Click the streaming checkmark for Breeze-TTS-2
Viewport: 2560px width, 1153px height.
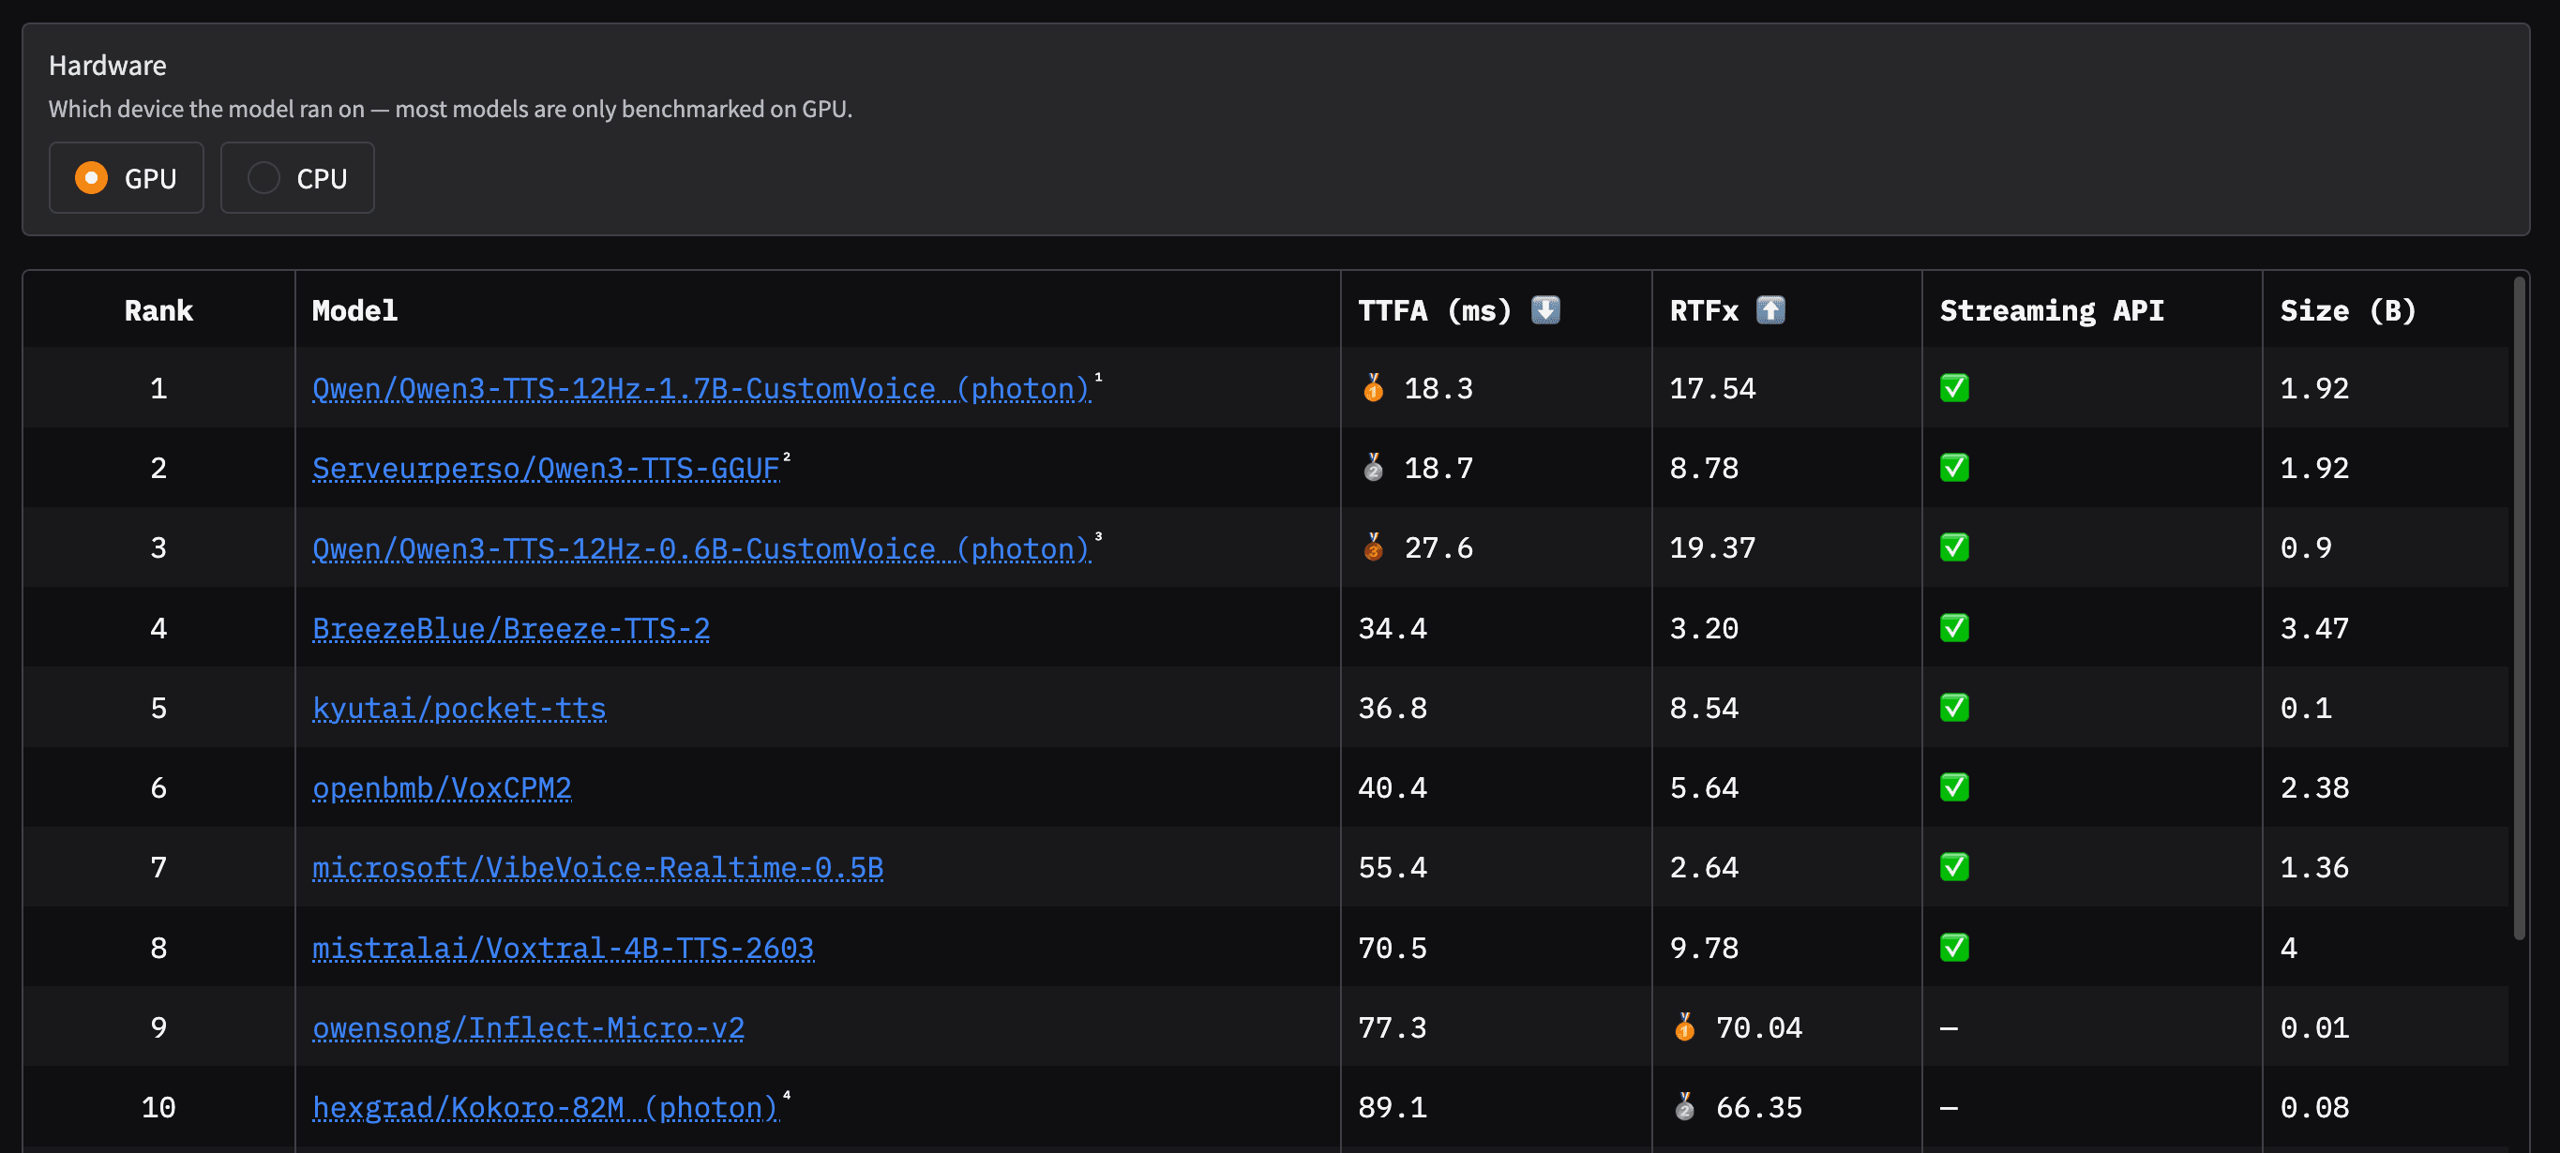coord(1955,628)
